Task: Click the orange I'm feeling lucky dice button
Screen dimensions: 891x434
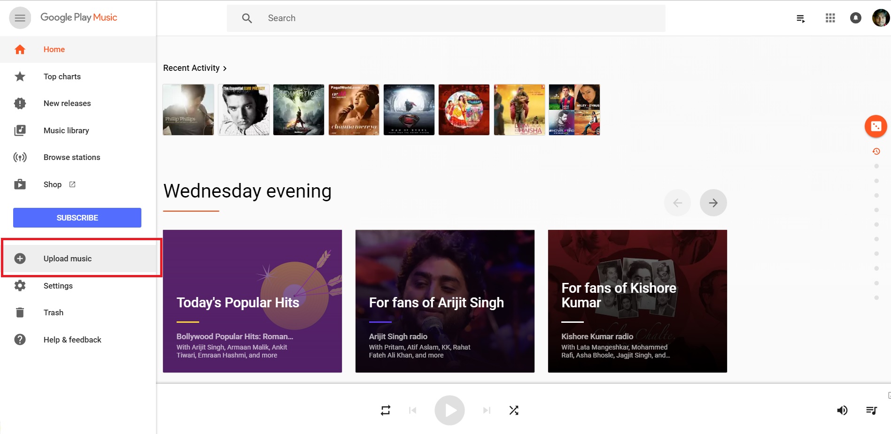Action: (x=876, y=126)
